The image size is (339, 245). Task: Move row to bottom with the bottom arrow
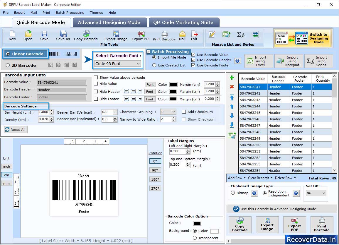[232, 125]
